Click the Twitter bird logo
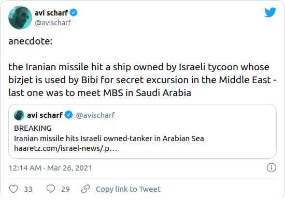Image resolution: width=285 pixels, height=200 pixels. click(x=270, y=12)
